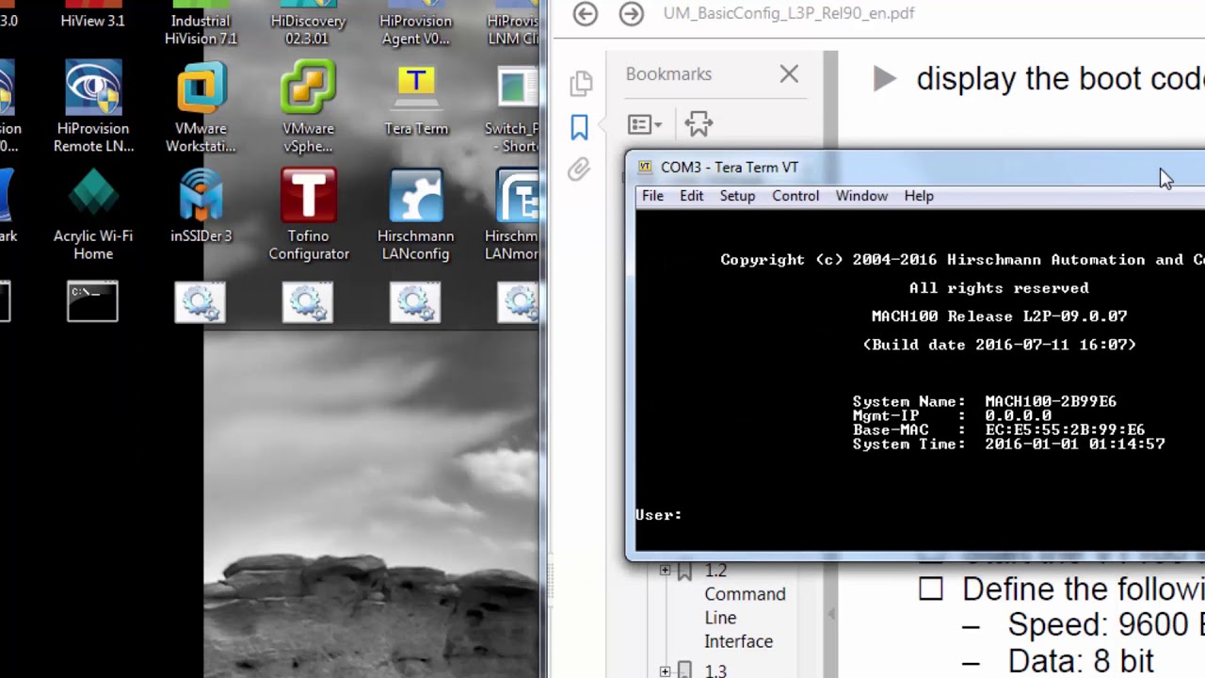
Task: Open the Window menu in Tera Term
Action: pos(861,196)
